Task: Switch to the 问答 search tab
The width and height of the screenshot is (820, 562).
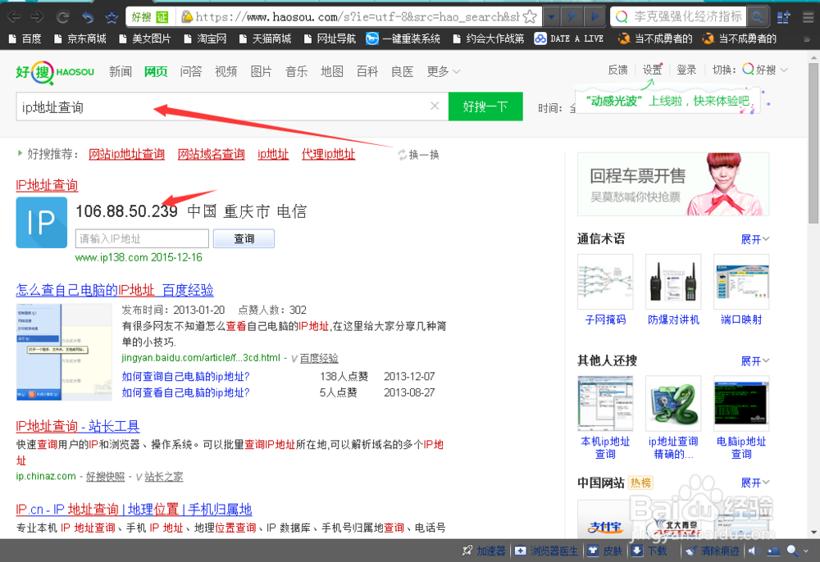Action: 191,71
